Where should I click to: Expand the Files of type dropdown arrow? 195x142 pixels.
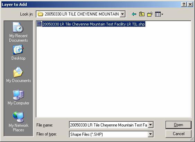150,134
